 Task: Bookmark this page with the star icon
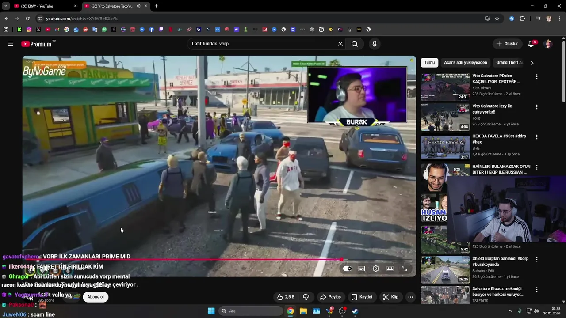[497, 19]
